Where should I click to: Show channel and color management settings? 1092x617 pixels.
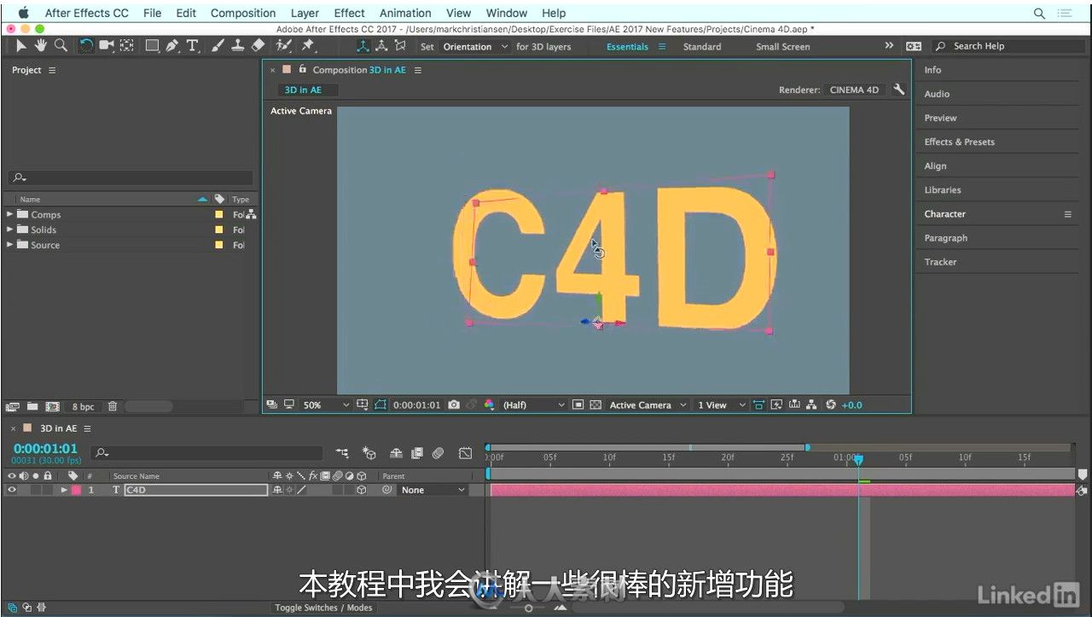point(489,405)
